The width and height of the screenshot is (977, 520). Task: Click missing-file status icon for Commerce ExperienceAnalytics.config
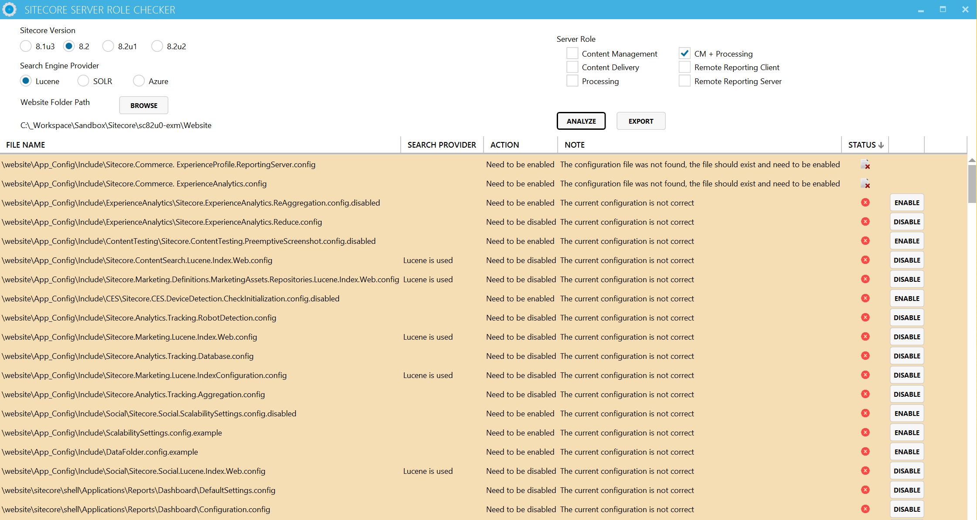pyautogui.click(x=865, y=184)
